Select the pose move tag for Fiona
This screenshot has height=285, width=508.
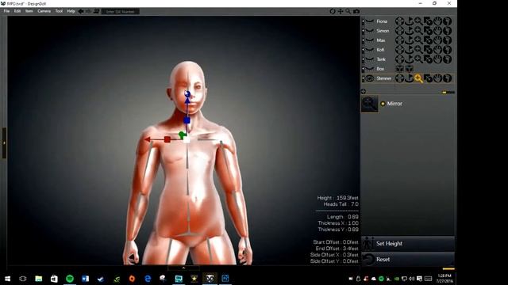pyautogui.click(x=399, y=21)
